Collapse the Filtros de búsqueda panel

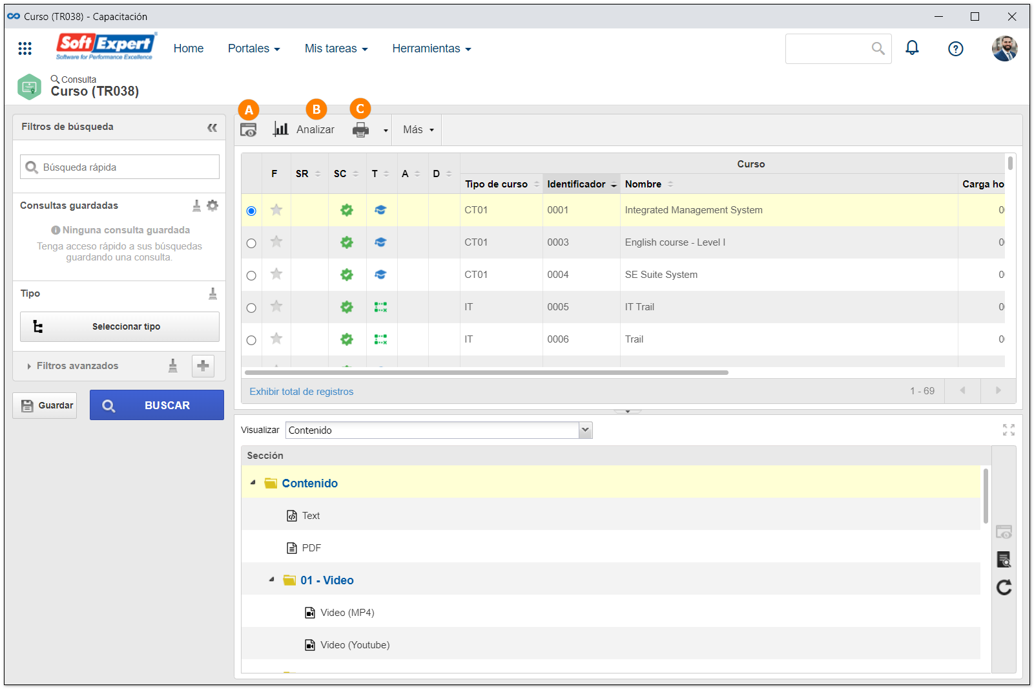pyautogui.click(x=212, y=127)
